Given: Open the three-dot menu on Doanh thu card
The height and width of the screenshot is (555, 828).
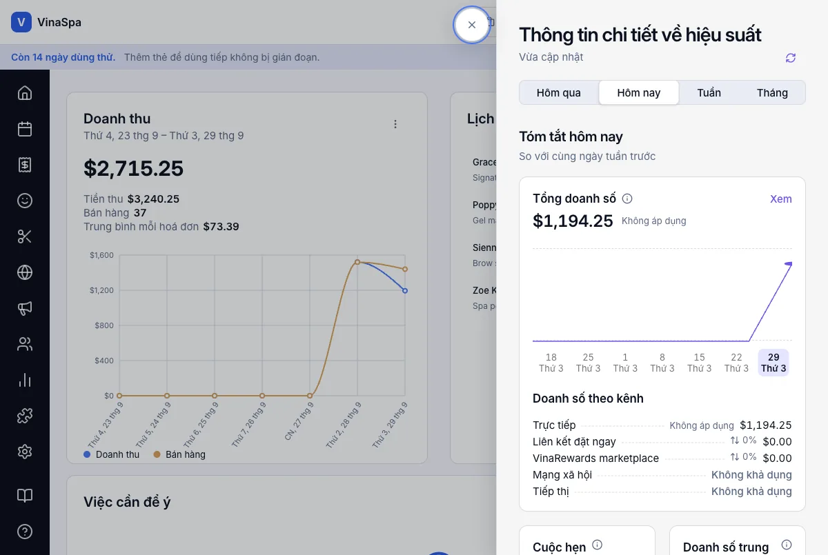Looking at the screenshot, I should coord(395,124).
